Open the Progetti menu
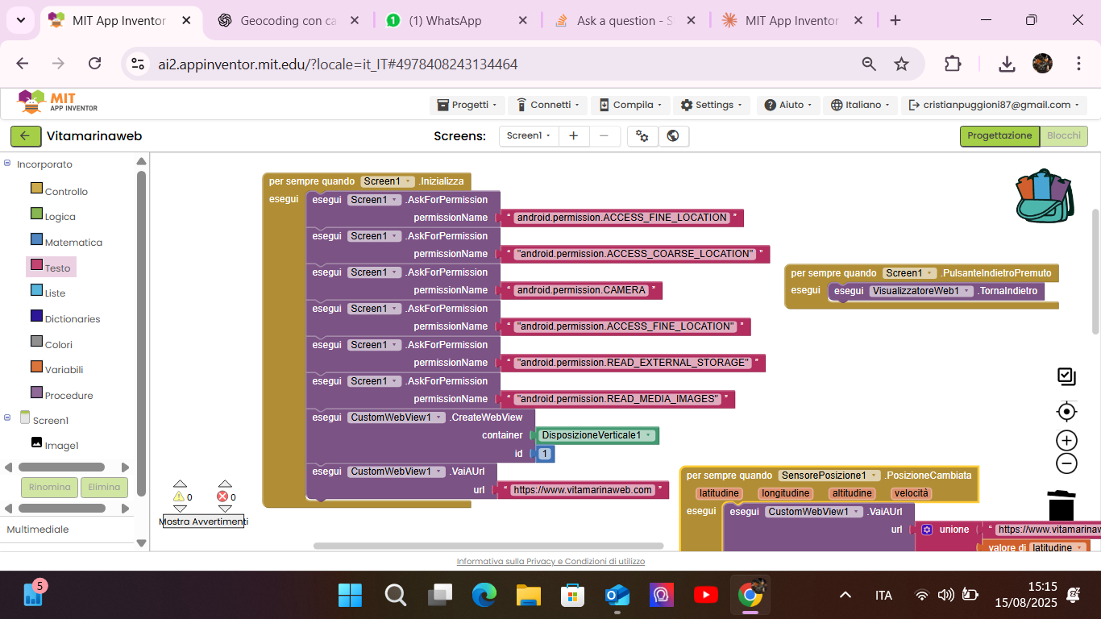1101x619 pixels. point(467,105)
